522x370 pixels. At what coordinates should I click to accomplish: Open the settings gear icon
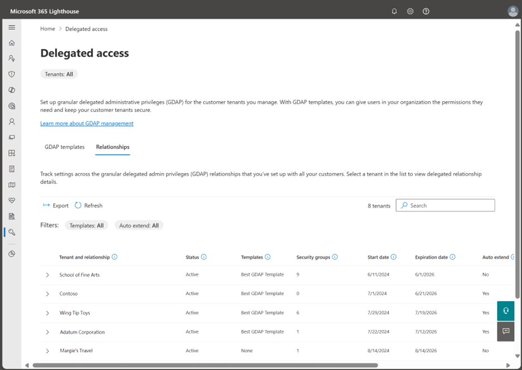pos(410,11)
